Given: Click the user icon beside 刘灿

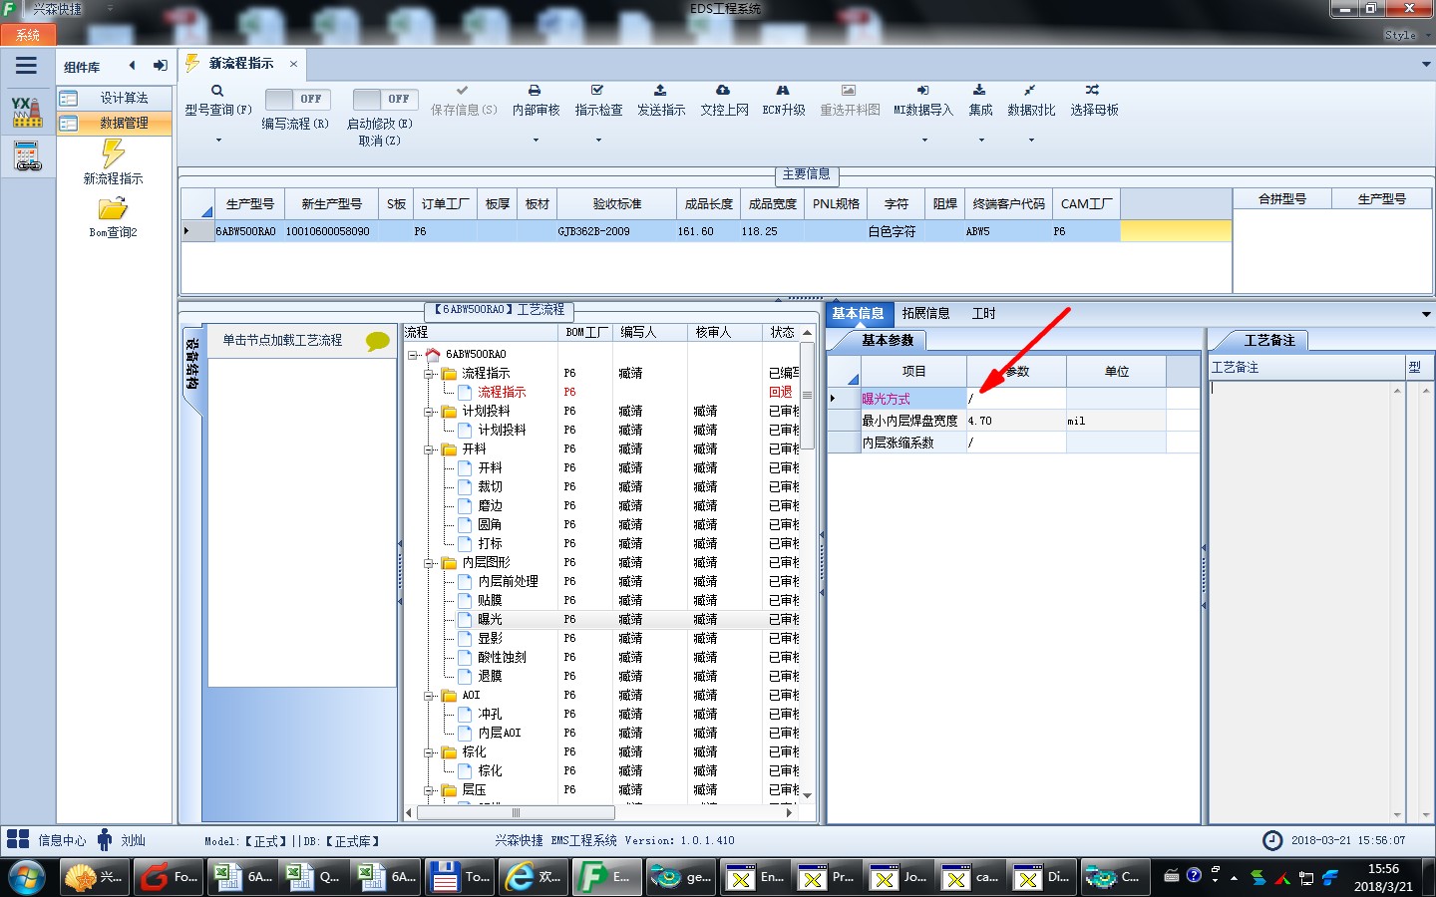Looking at the screenshot, I should tap(105, 839).
